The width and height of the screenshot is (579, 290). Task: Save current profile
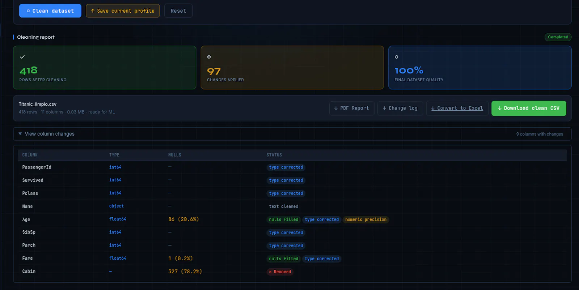point(123,11)
